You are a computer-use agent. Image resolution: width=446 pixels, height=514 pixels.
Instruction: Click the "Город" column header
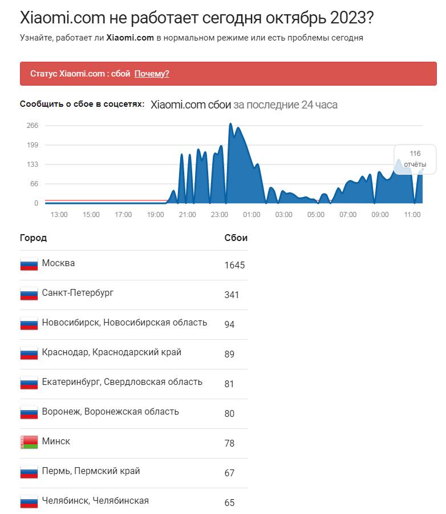[33, 238]
